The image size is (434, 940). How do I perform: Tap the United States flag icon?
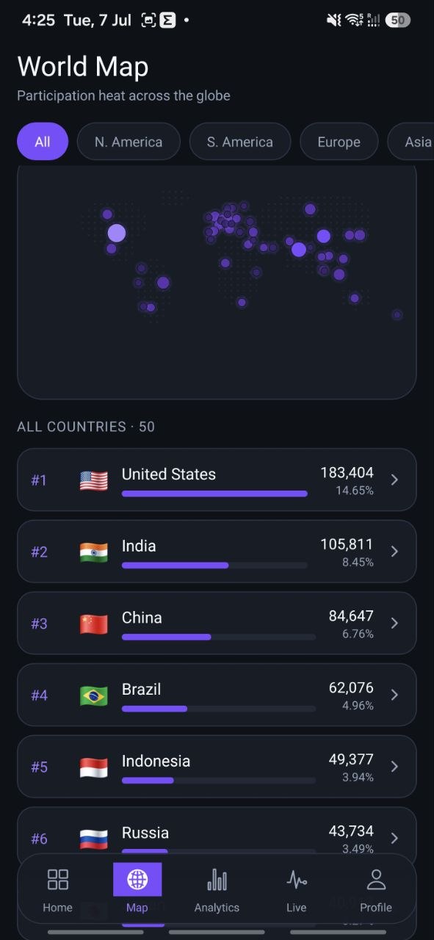click(94, 480)
